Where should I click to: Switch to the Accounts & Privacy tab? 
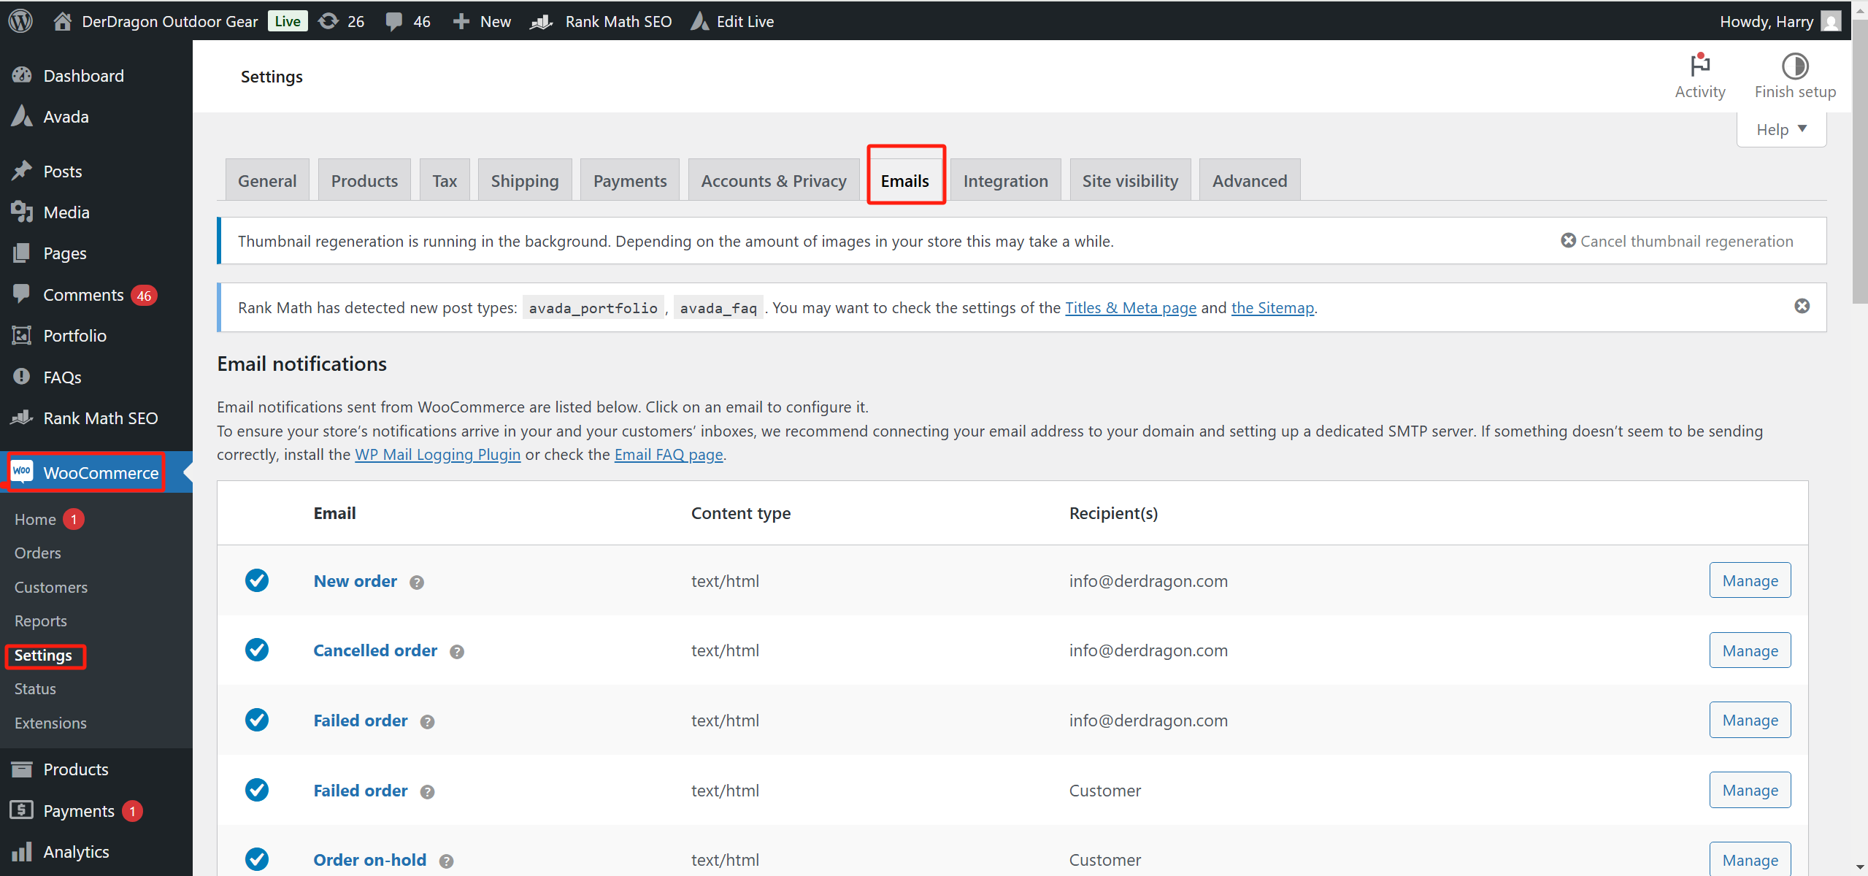pyautogui.click(x=773, y=180)
